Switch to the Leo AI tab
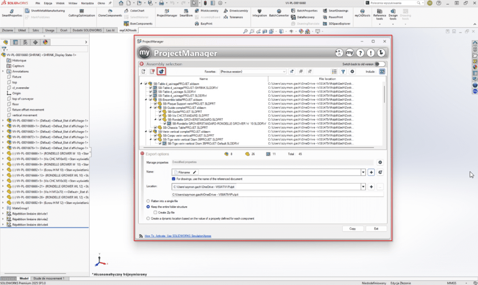478x285 pixels. tap(110, 30)
